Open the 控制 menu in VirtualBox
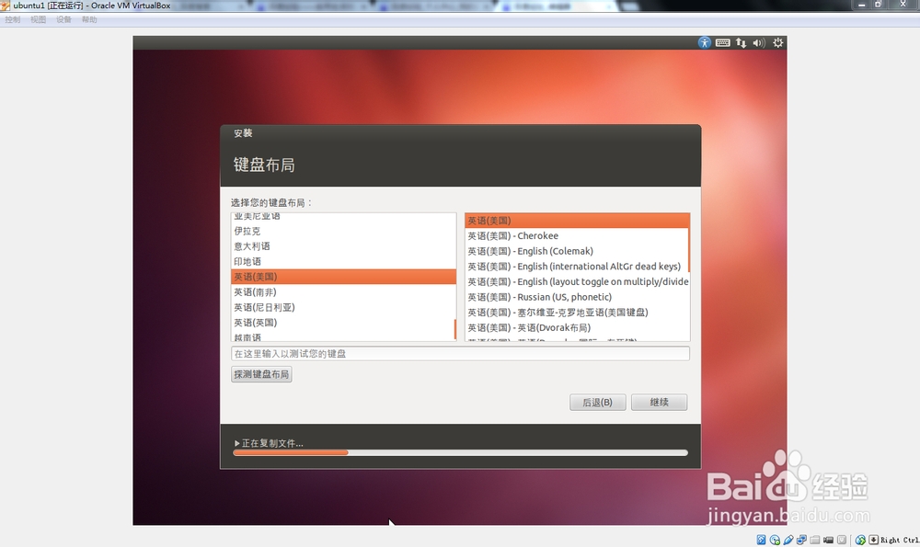 pyautogui.click(x=12, y=19)
